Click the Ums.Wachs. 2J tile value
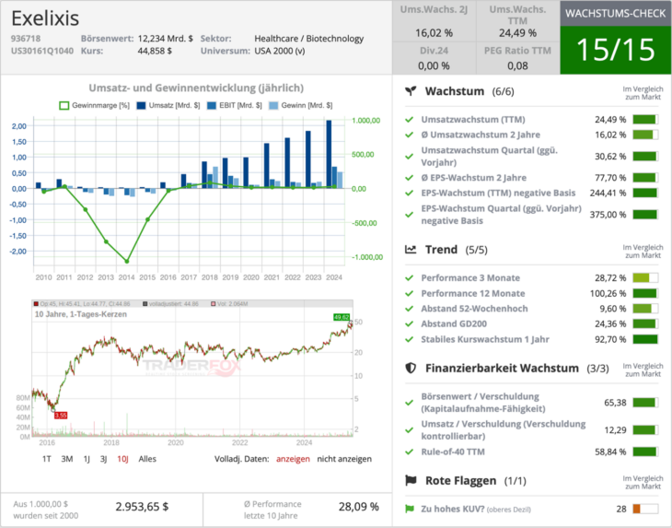672x528 pixels. point(434,33)
